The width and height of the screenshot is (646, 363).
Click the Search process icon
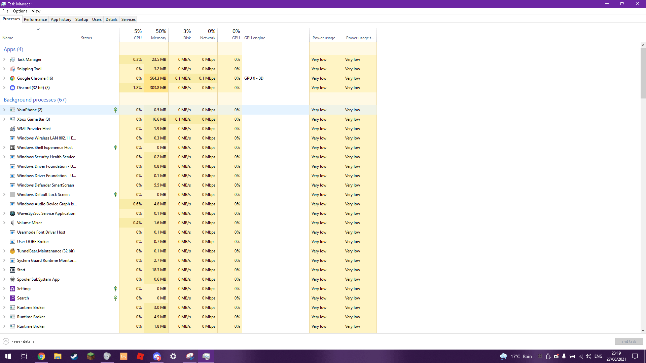click(x=12, y=298)
